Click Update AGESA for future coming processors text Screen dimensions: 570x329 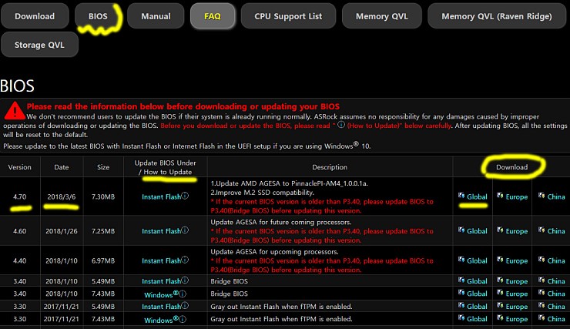coord(280,222)
